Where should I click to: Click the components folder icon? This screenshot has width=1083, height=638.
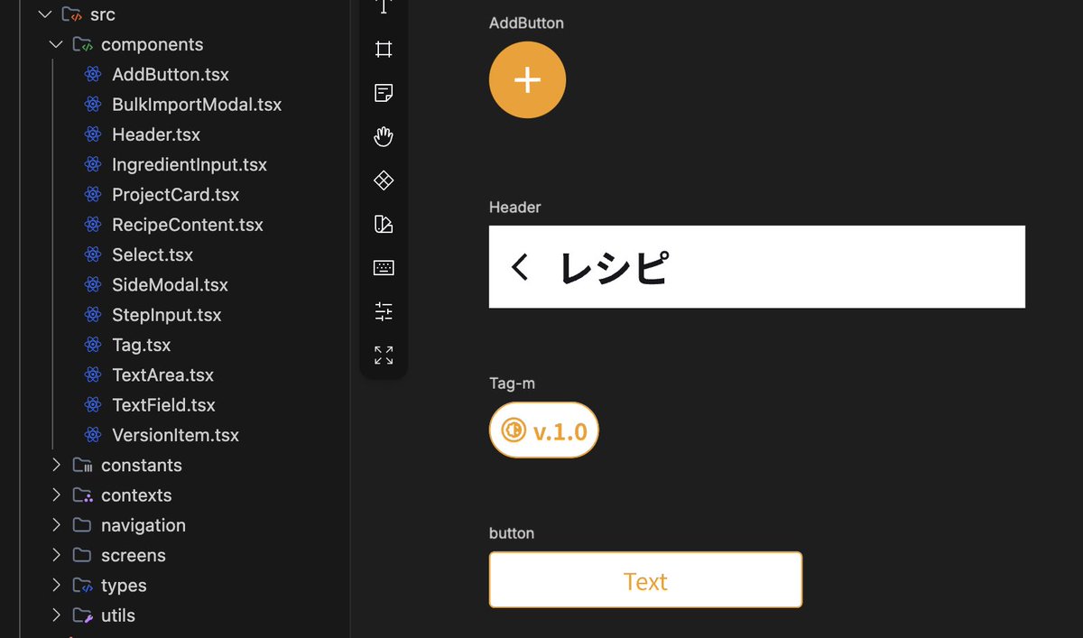point(82,44)
